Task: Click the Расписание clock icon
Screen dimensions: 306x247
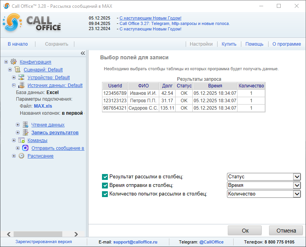Action: 21,156
